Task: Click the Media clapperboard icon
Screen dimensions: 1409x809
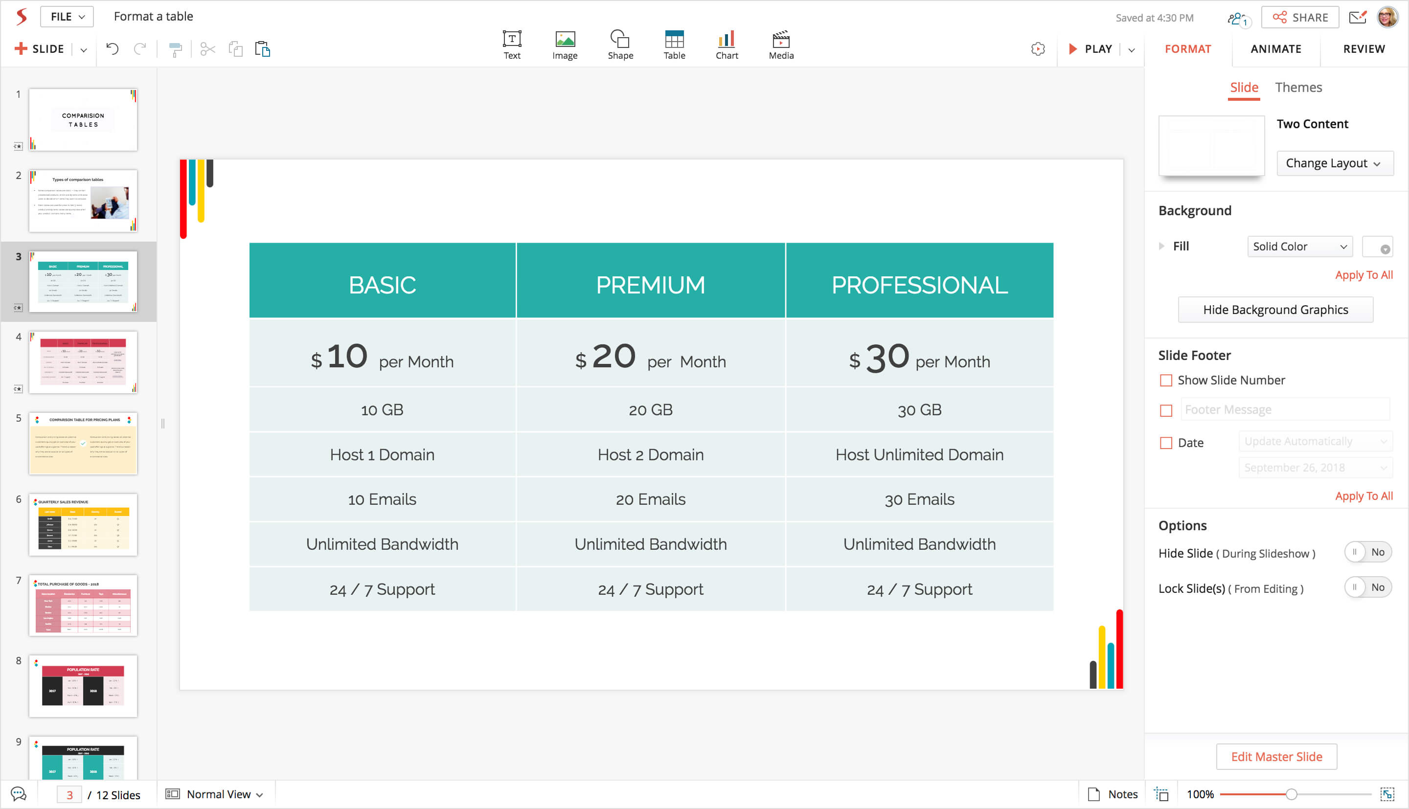Action: point(781,40)
